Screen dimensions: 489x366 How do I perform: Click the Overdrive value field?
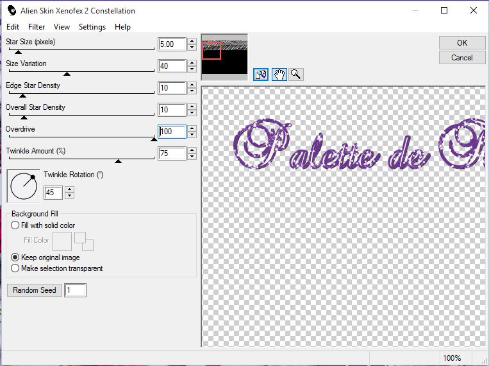172,131
